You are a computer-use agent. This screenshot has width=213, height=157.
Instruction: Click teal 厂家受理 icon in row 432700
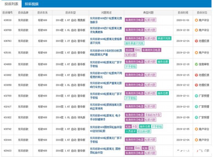(x=196, y=96)
